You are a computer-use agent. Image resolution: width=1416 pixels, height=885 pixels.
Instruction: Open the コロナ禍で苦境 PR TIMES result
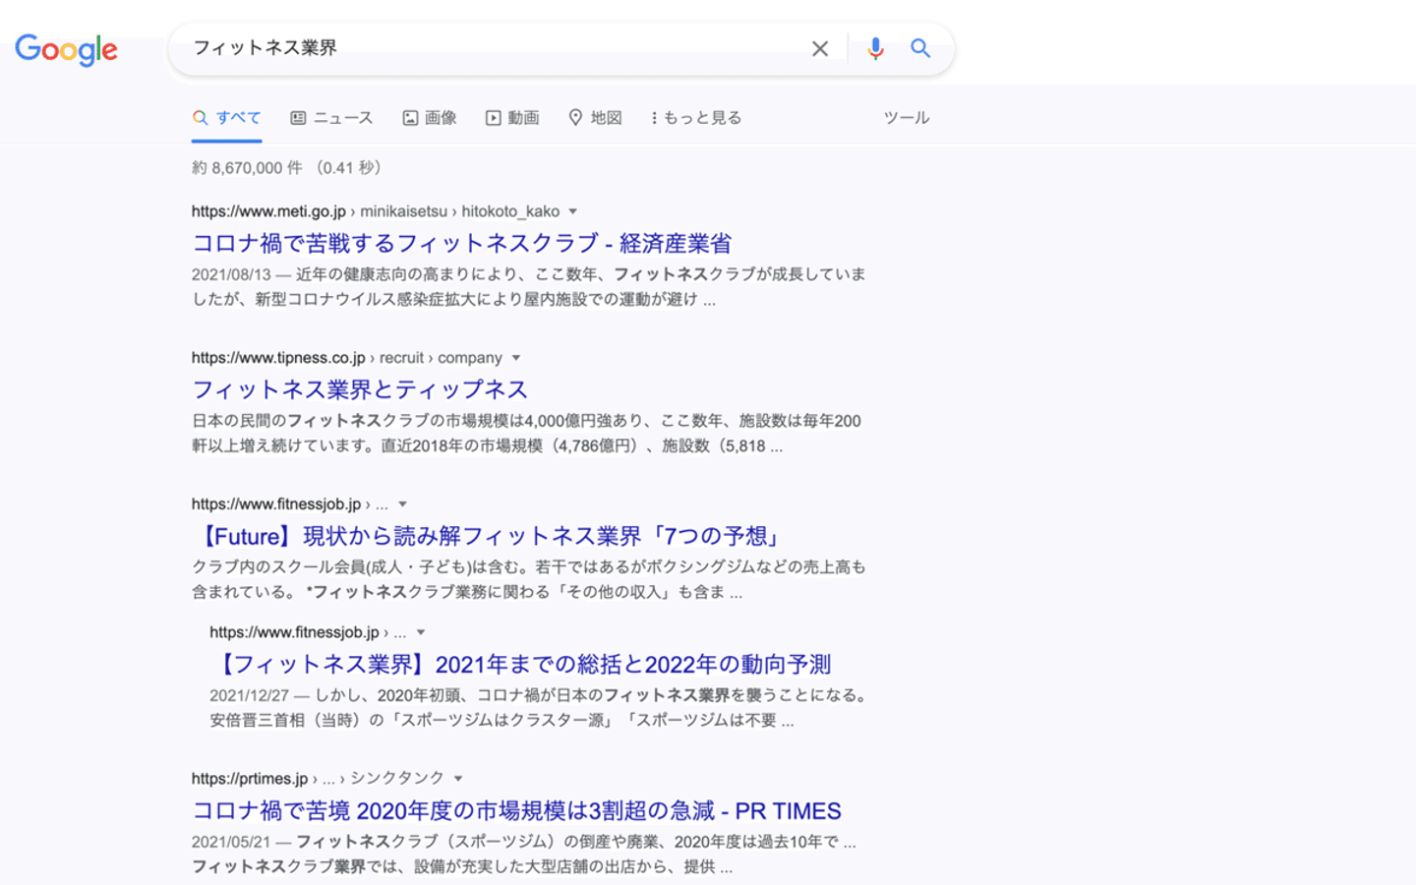click(516, 810)
